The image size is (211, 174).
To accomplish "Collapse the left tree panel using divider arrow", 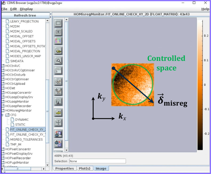I will (x=51, y=14).
